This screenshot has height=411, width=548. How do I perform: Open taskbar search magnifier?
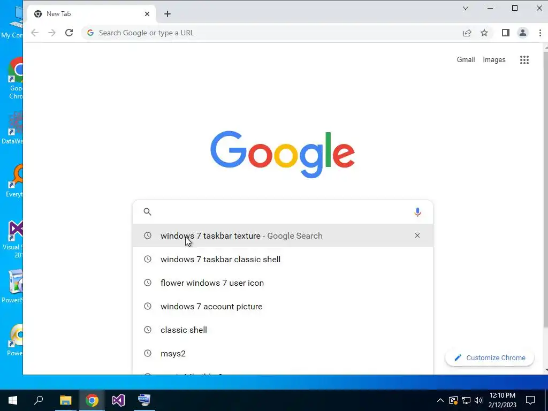point(39,400)
